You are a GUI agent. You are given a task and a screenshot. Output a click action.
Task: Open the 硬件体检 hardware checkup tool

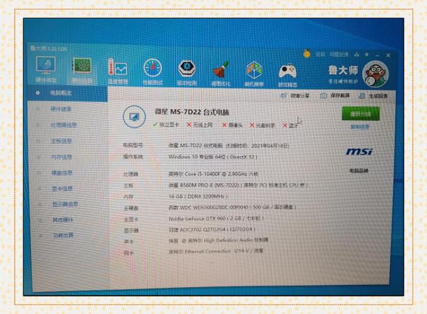tap(46, 69)
